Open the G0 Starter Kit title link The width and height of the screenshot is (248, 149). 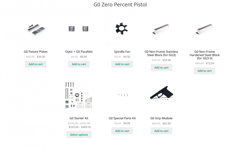coord(79,118)
